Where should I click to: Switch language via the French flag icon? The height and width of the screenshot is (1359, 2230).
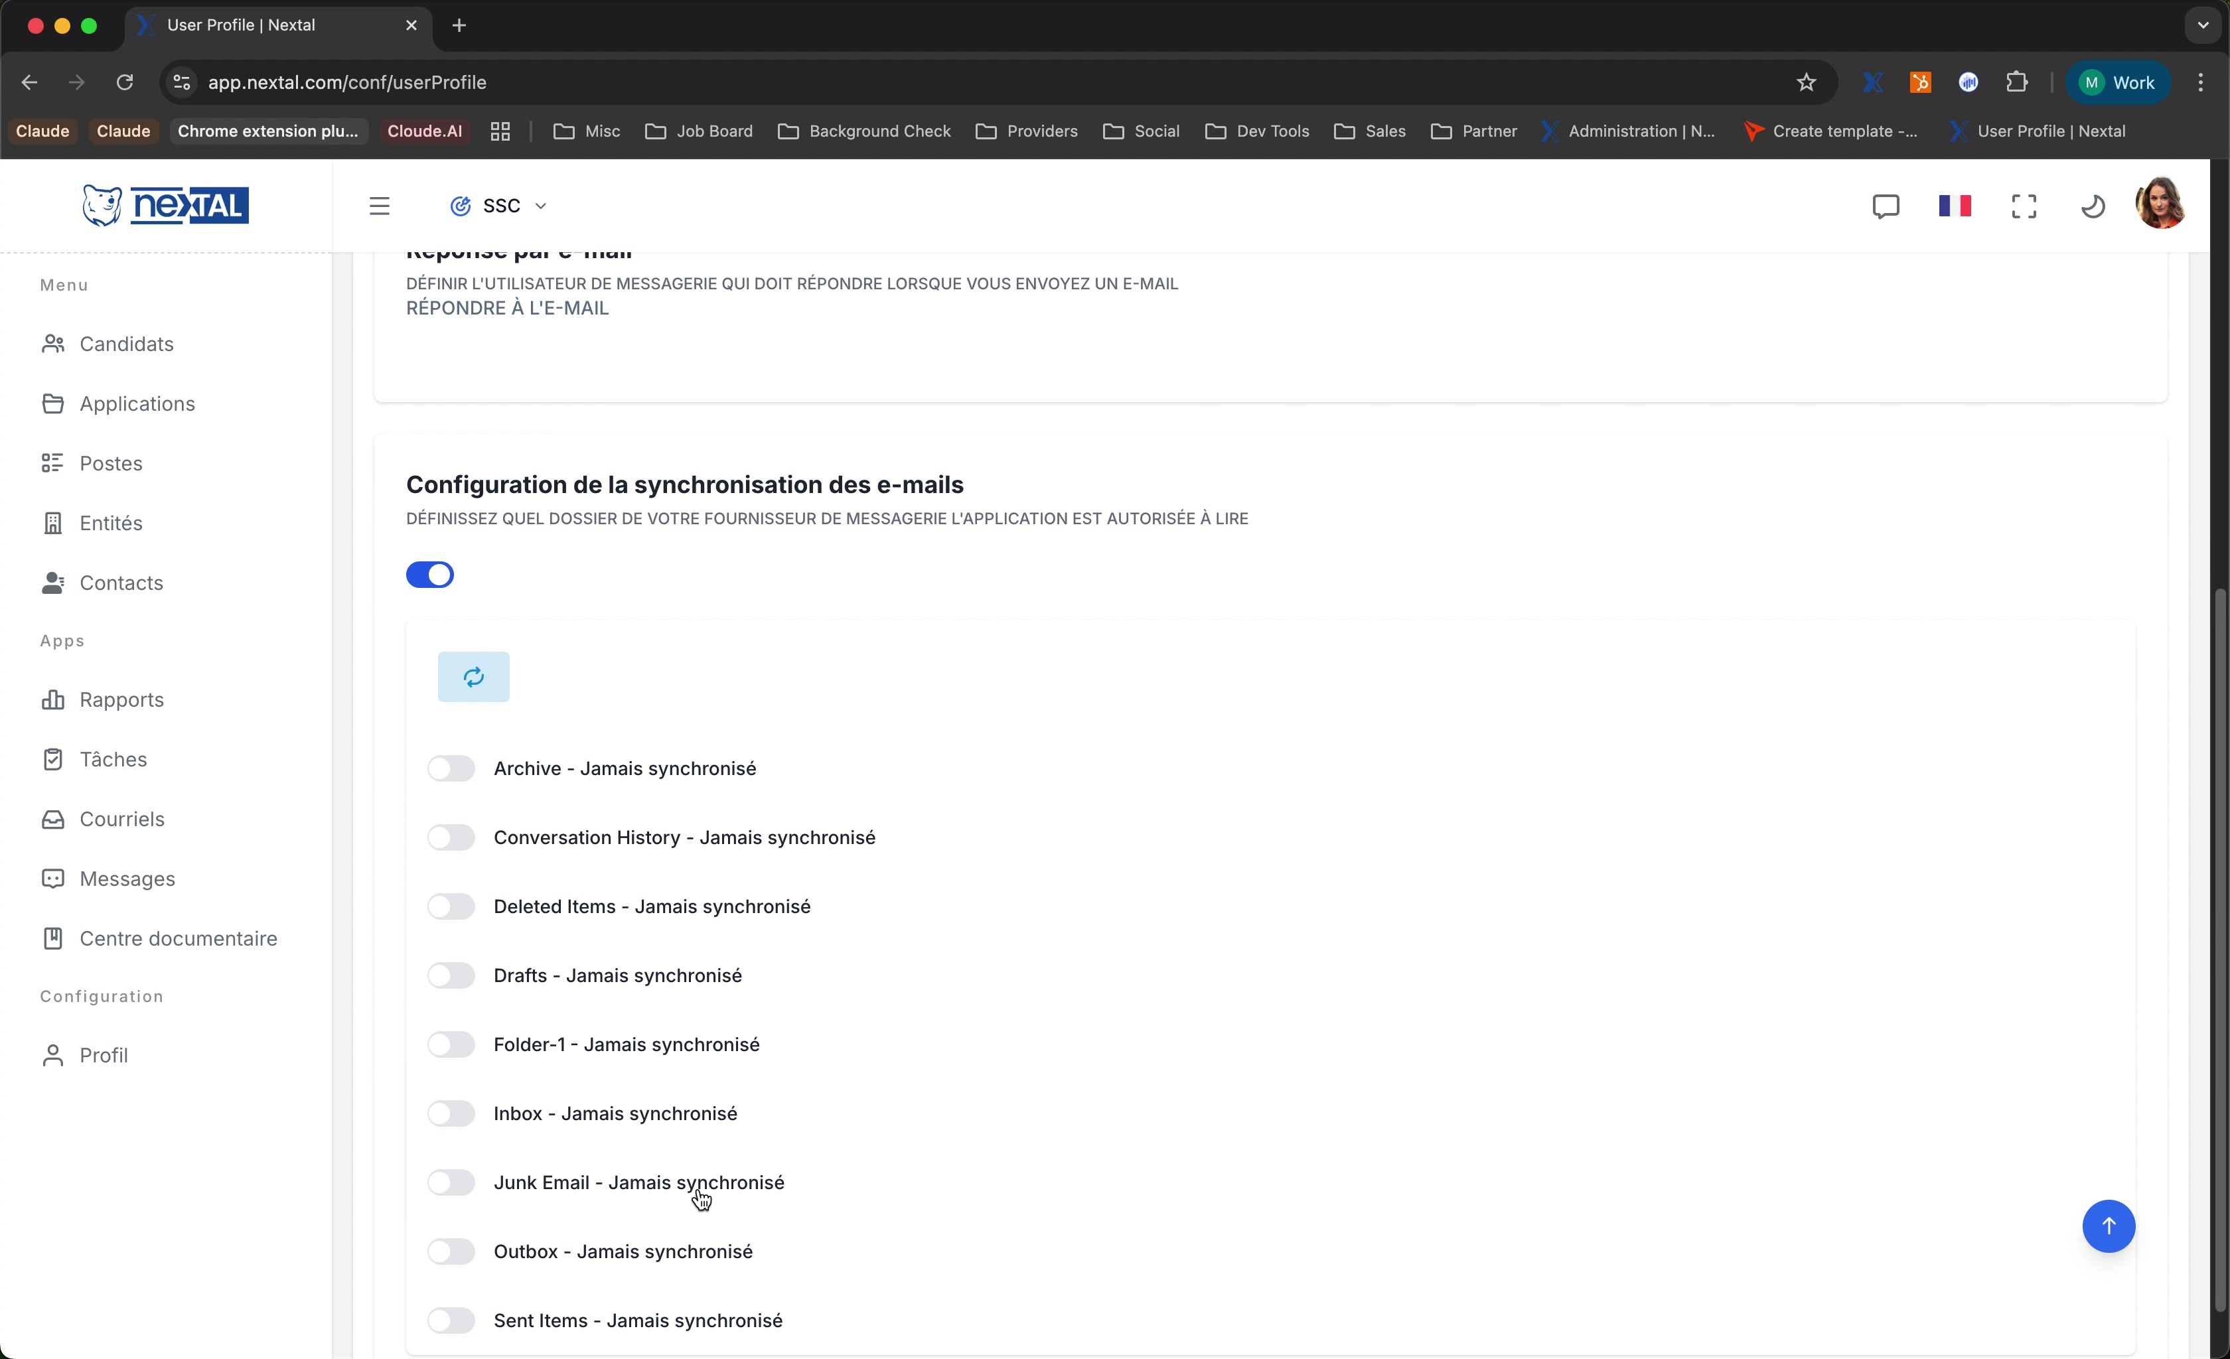pyautogui.click(x=1954, y=206)
